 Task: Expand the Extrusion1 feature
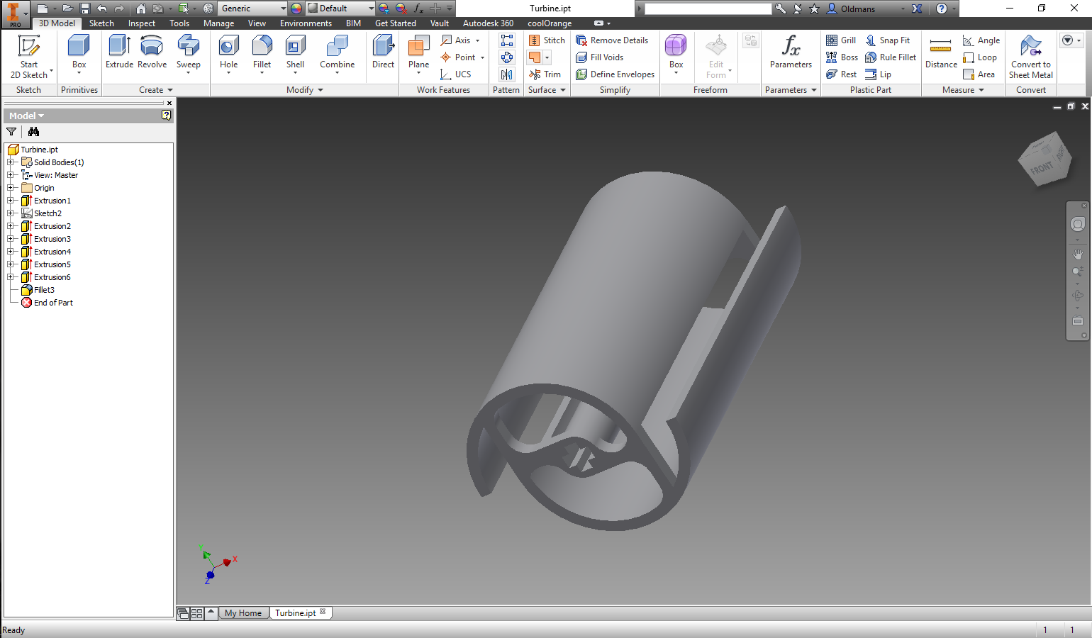point(11,201)
